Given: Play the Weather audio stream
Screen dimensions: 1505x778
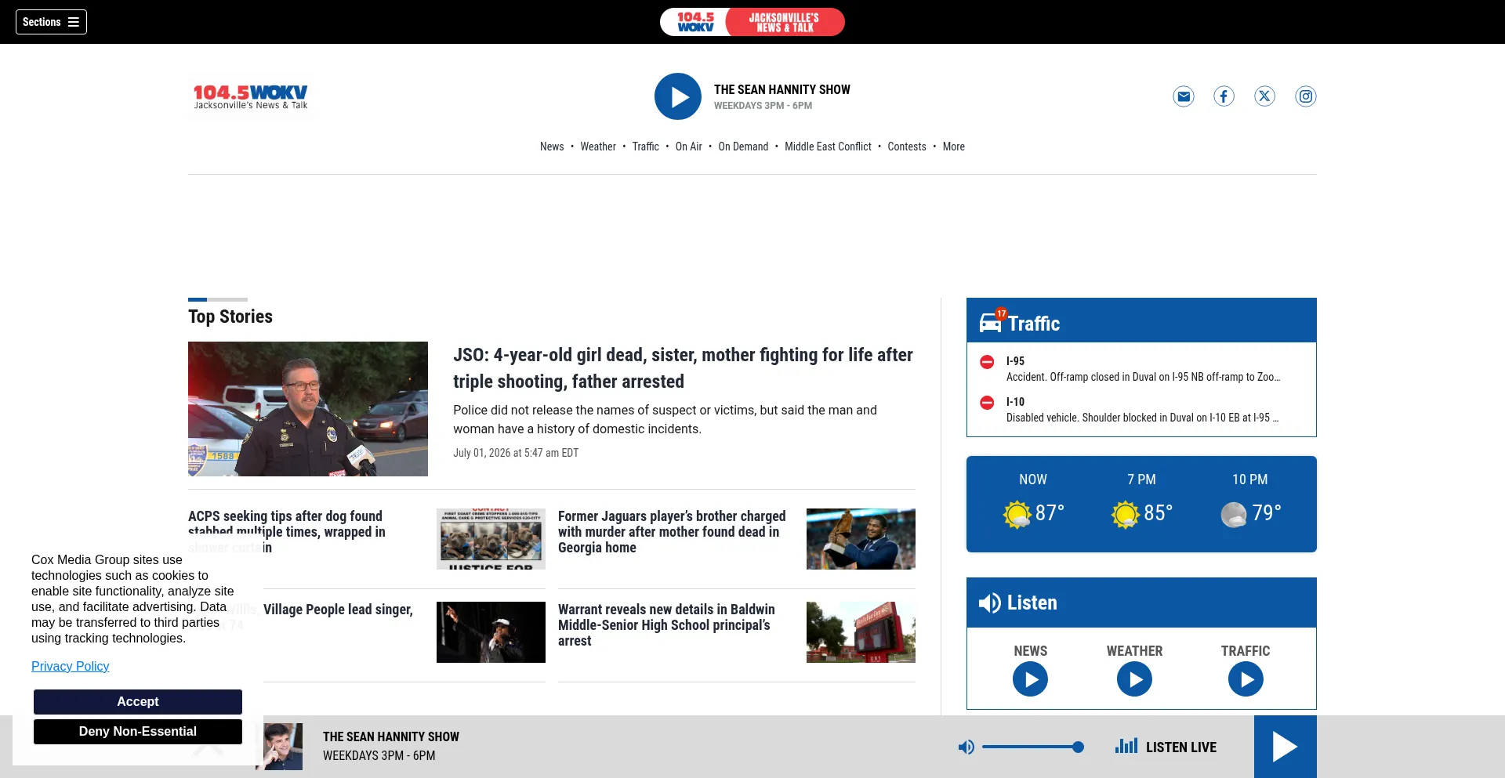Looking at the screenshot, I should coord(1134,679).
